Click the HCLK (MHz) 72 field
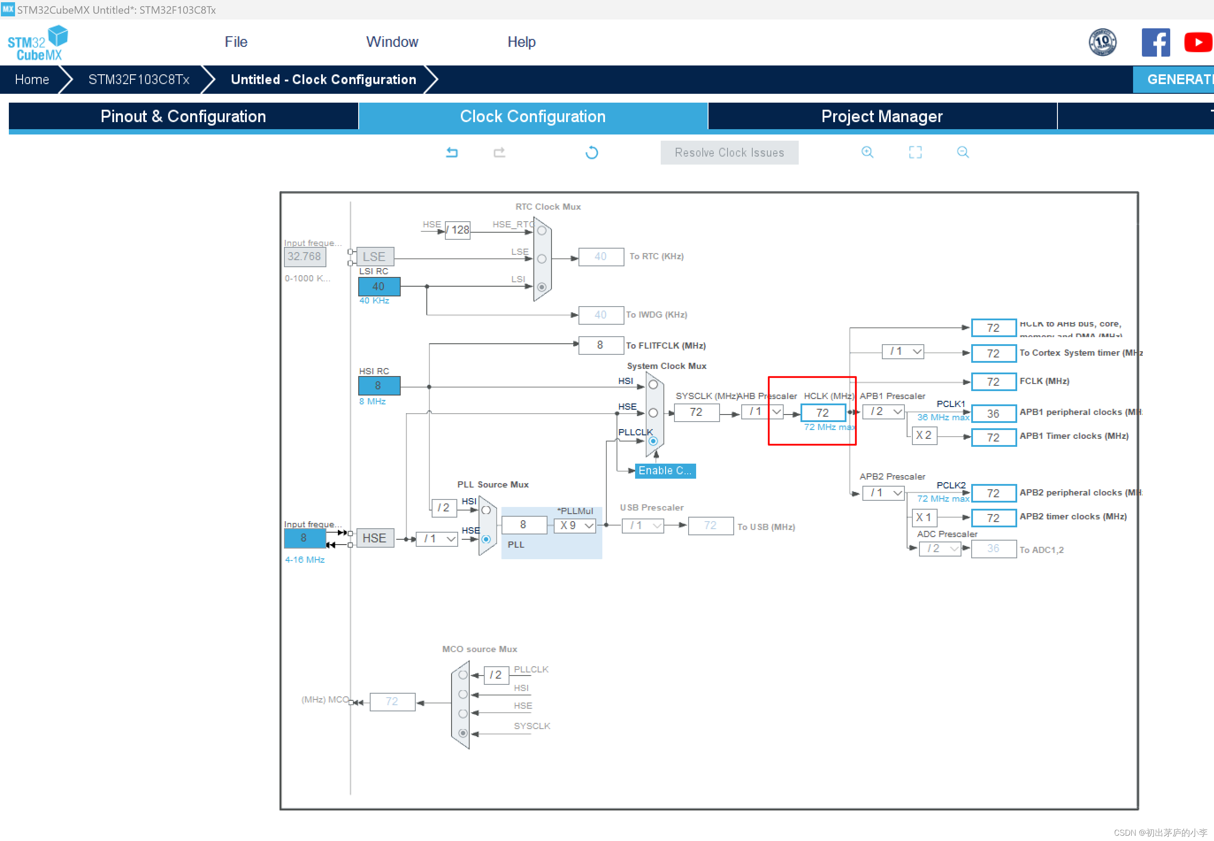 pos(823,413)
